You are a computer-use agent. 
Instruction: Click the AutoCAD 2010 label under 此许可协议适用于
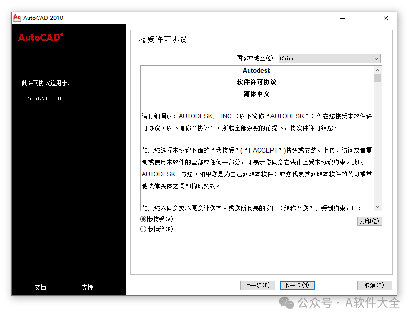click(x=44, y=98)
